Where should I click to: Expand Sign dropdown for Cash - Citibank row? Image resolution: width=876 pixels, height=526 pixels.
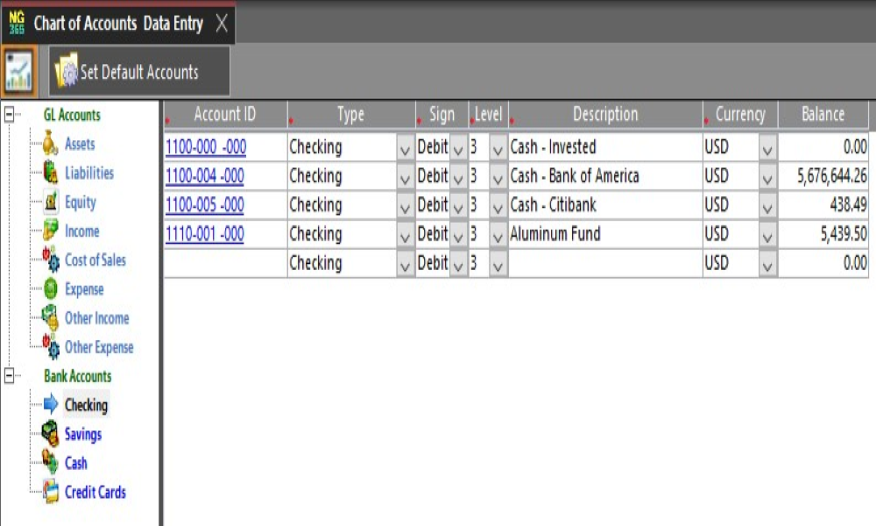(x=458, y=206)
